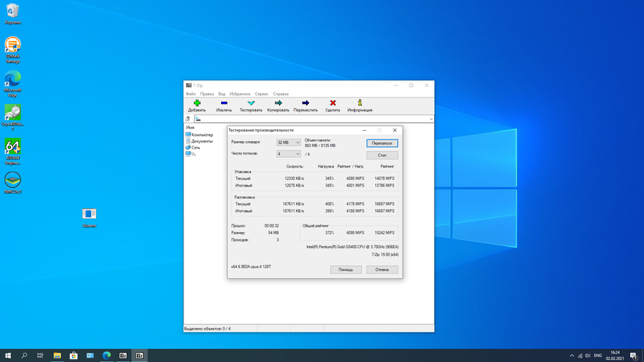Click the Отмена button

pyautogui.click(x=382, y=269)
